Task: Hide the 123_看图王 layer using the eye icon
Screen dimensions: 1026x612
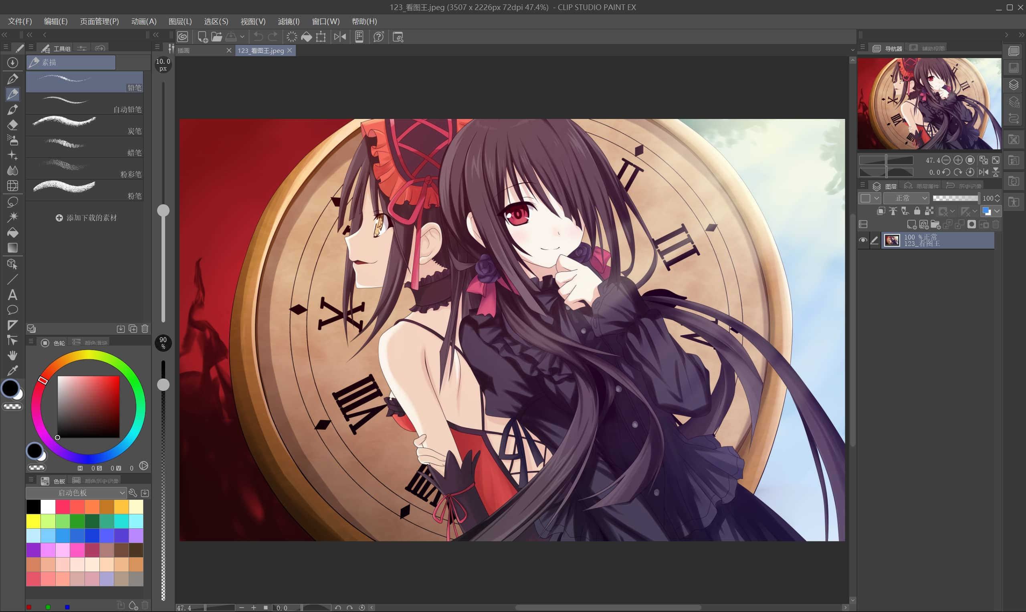Action: 862,240
